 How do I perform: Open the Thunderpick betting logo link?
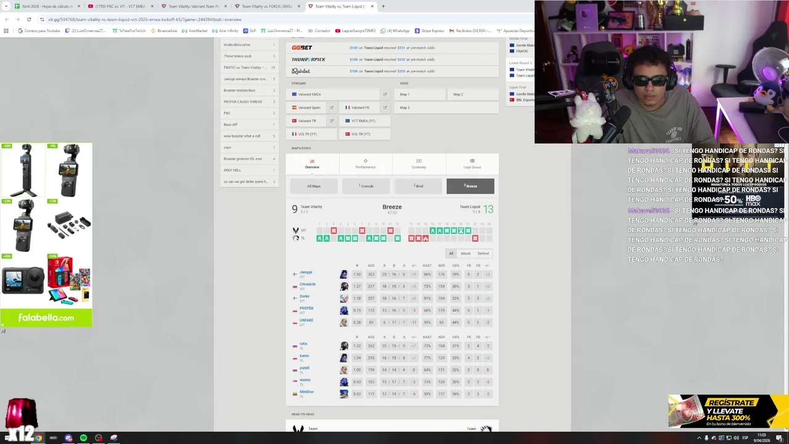[308, 59]
